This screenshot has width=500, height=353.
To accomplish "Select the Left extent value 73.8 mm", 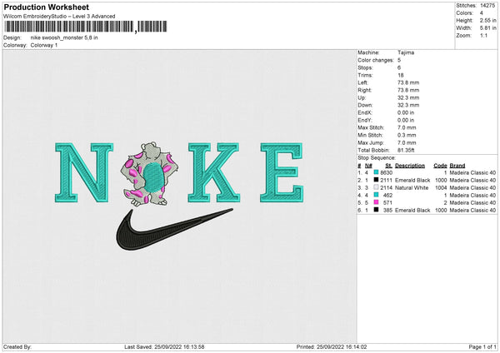I will coord(408,82).
